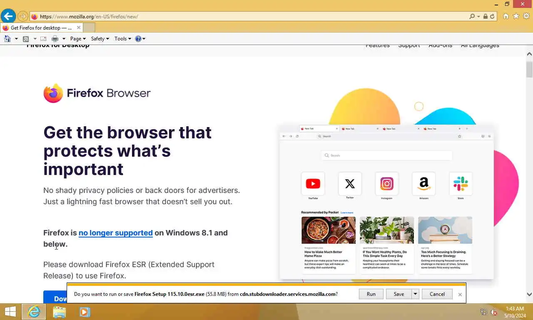Click Internet Explorer on the taskbar
The width and height of the screenshot is (533, 320).
pyautogui.click(x=34, y=312)
